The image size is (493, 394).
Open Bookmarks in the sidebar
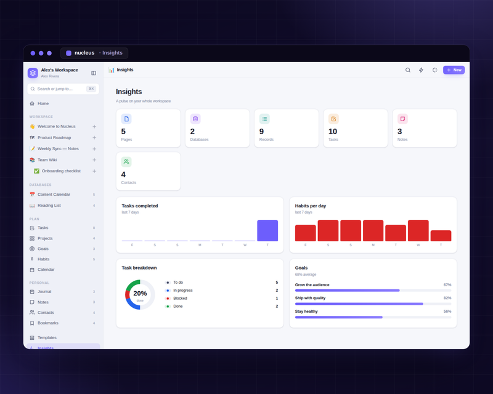point(63,323)
